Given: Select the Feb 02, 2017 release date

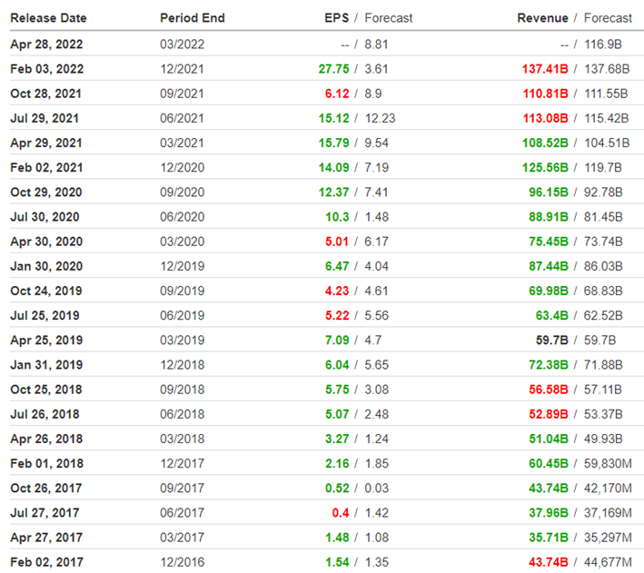Looking at the screenshot, I should 47,562.
